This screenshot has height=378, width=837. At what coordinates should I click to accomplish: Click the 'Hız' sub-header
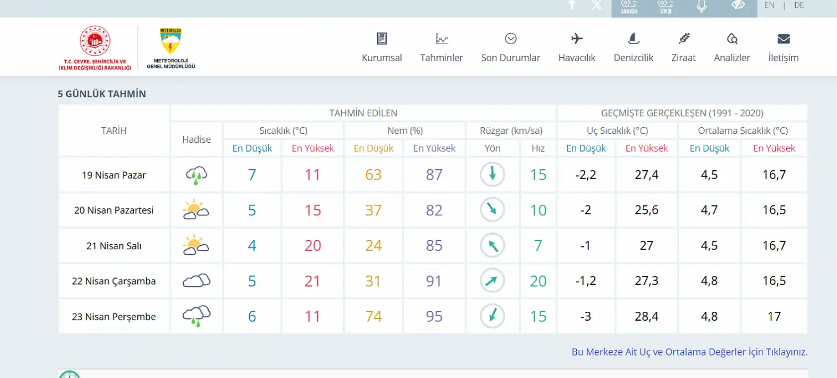click(x=538, y=148)
